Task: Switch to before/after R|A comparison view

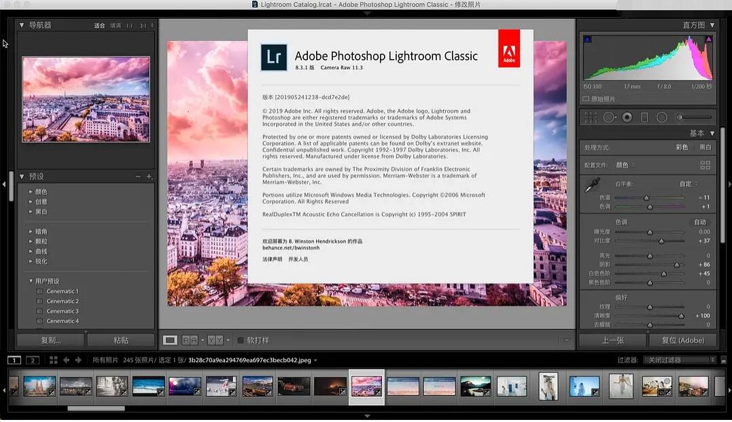Action: pyautogui.click(x=190, y=340)
